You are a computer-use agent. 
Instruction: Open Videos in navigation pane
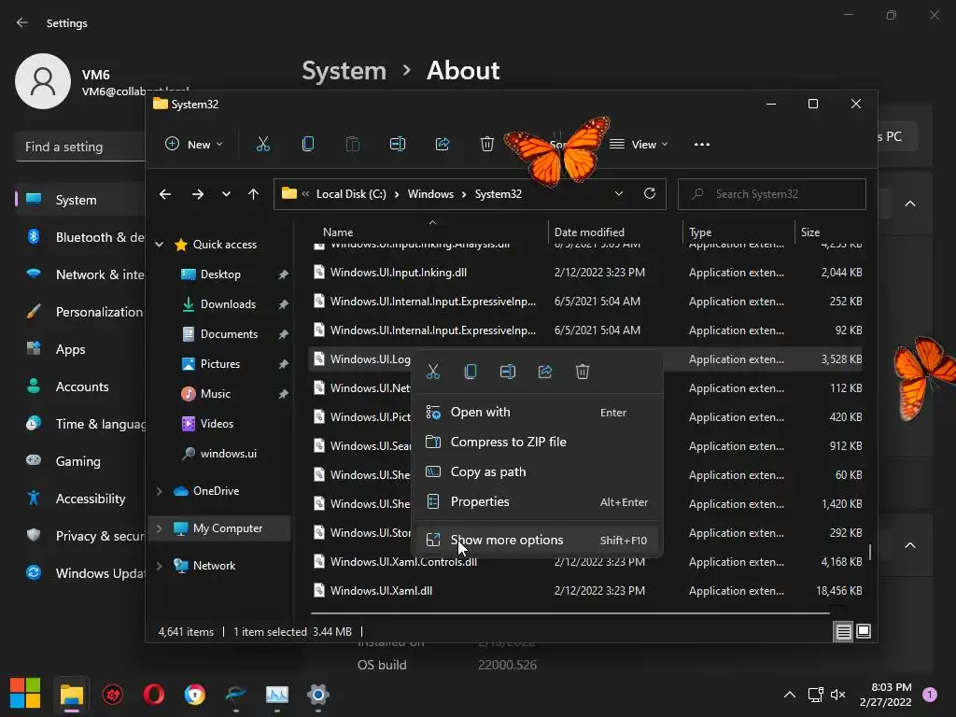coord(217,423)
